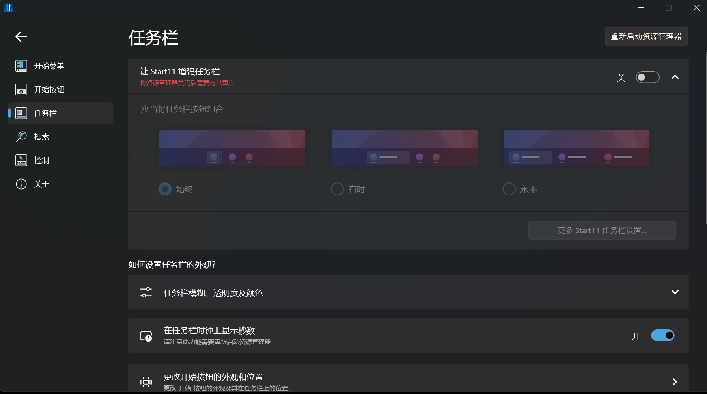Click the always-combine taskbar preview thumbnail
Viewport: 707px width, 394px height.
click(x=232, y=148)
